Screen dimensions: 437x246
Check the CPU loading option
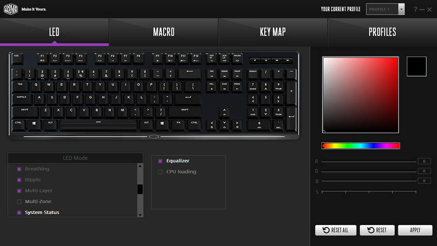[160, 172]
